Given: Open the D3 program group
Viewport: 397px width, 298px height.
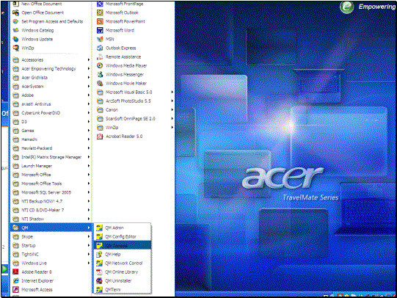Looking at the screenshot, I should (x=51, y=122).
